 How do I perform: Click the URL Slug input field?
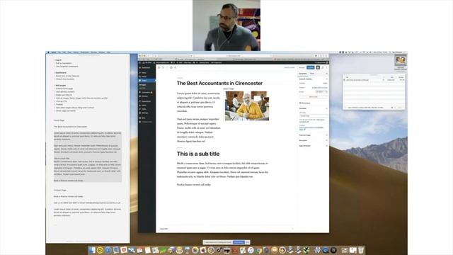click(313, 116)
